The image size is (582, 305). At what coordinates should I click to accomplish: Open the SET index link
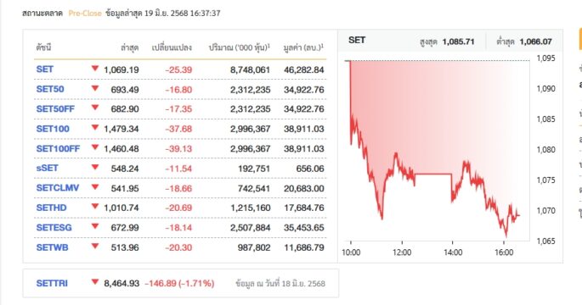[44, 69]
